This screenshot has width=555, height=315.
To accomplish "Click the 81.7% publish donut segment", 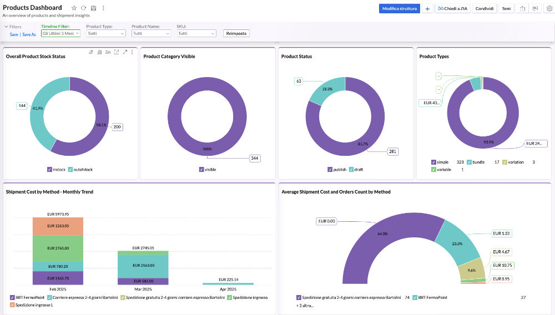I will pos(362,144).
